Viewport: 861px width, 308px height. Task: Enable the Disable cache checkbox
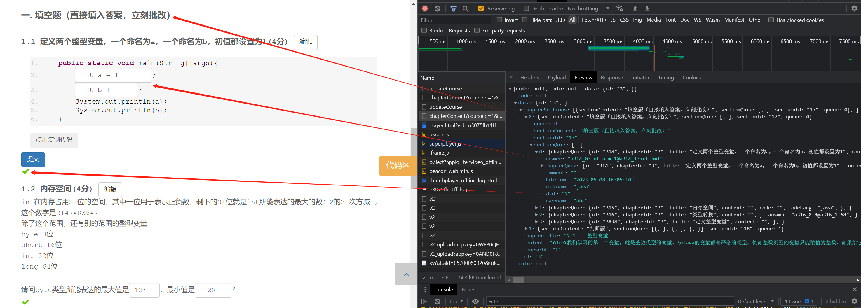pos(526,9)
